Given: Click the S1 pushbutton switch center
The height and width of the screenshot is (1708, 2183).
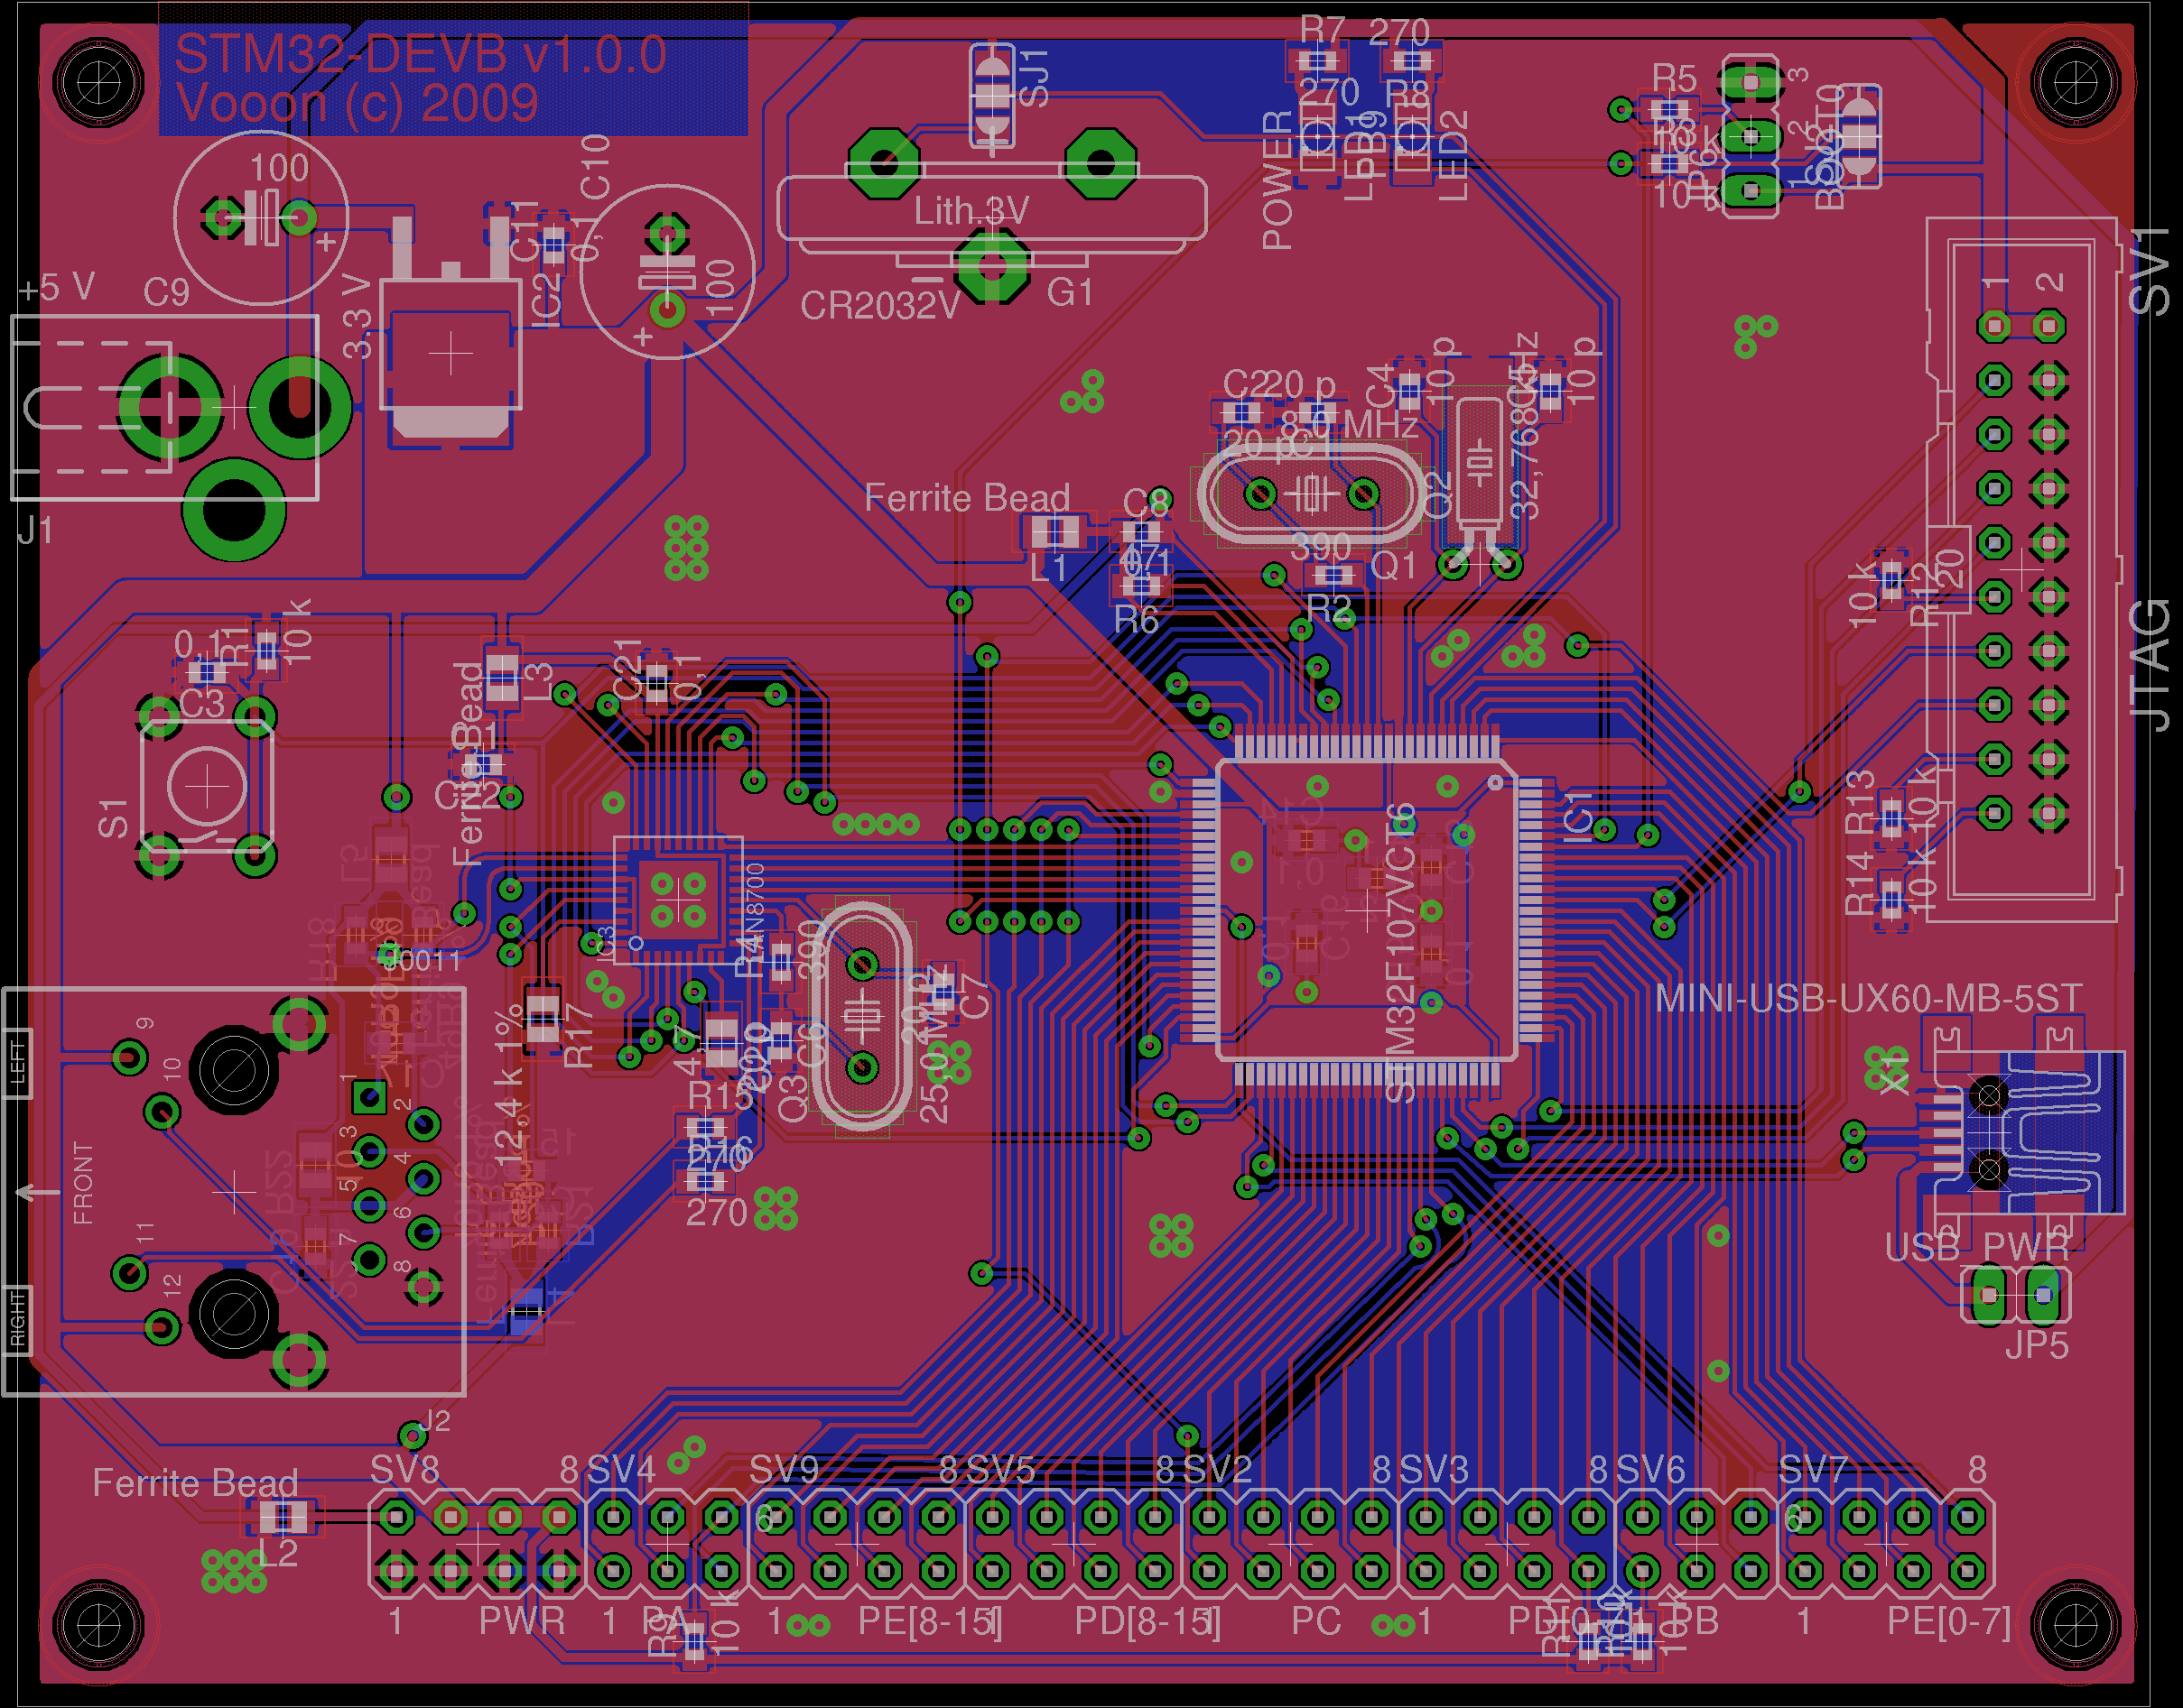Looking at the screenshot, I should (207, 787).
